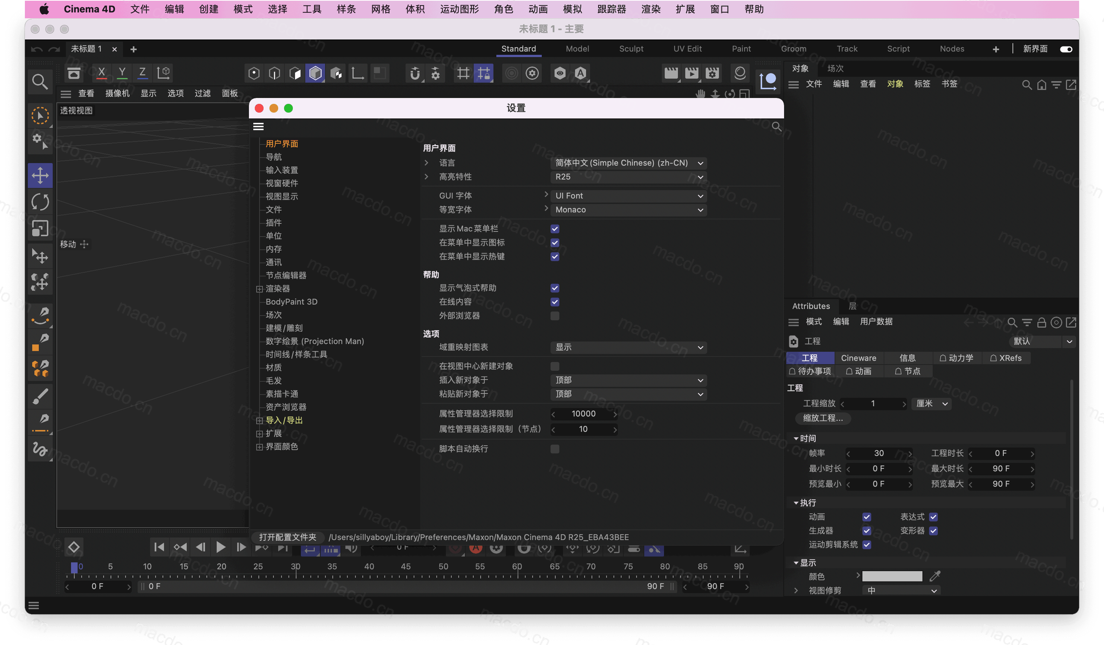Open the 语言 dropdown menu

pyautogui.click(x=626, y=162)
